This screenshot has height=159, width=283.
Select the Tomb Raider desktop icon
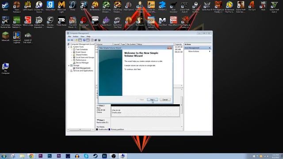(x=61, y=21)
